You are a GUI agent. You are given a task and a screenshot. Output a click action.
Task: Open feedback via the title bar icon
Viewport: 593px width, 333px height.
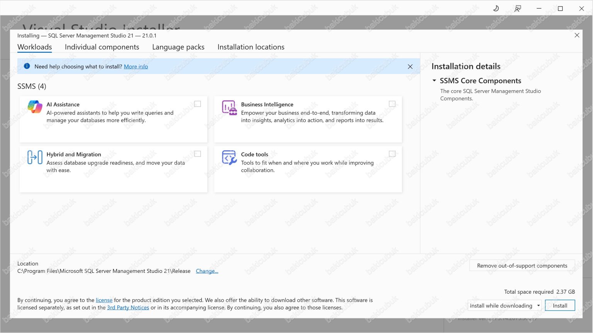[517, 8]
